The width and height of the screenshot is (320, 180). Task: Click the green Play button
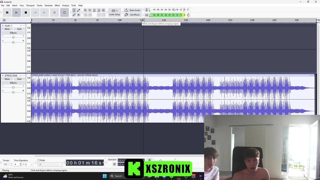tap(16, 12)
